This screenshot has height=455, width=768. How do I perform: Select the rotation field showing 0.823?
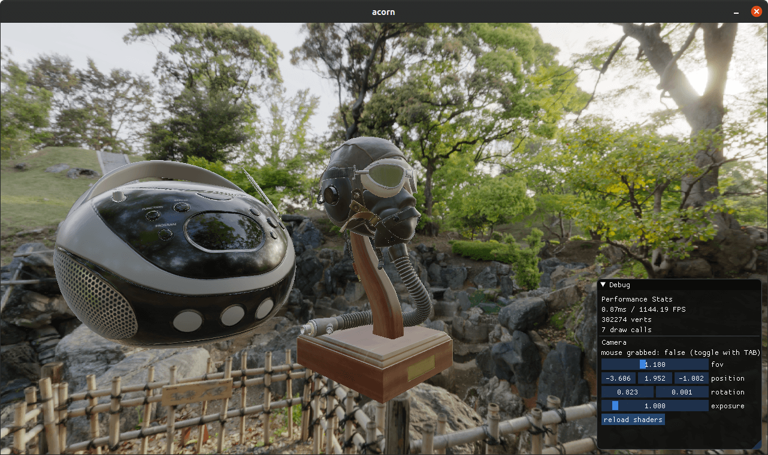[x=627, y=392]
